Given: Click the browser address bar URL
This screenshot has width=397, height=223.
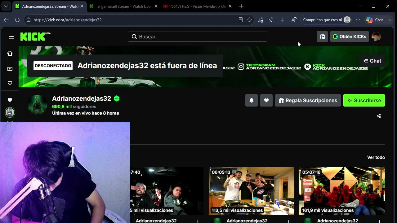Looking at the screenshot, I should [68, 20].
